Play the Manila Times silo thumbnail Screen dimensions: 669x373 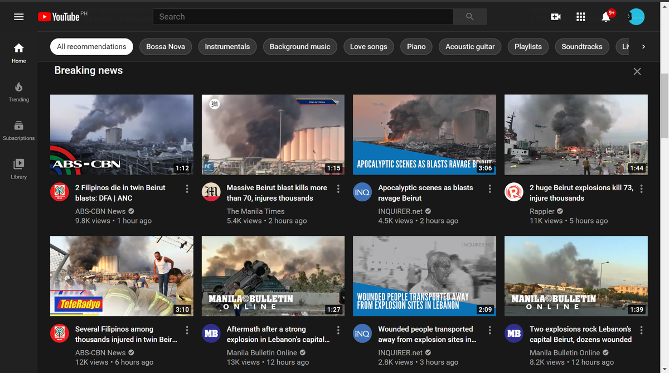coord(273,134)
